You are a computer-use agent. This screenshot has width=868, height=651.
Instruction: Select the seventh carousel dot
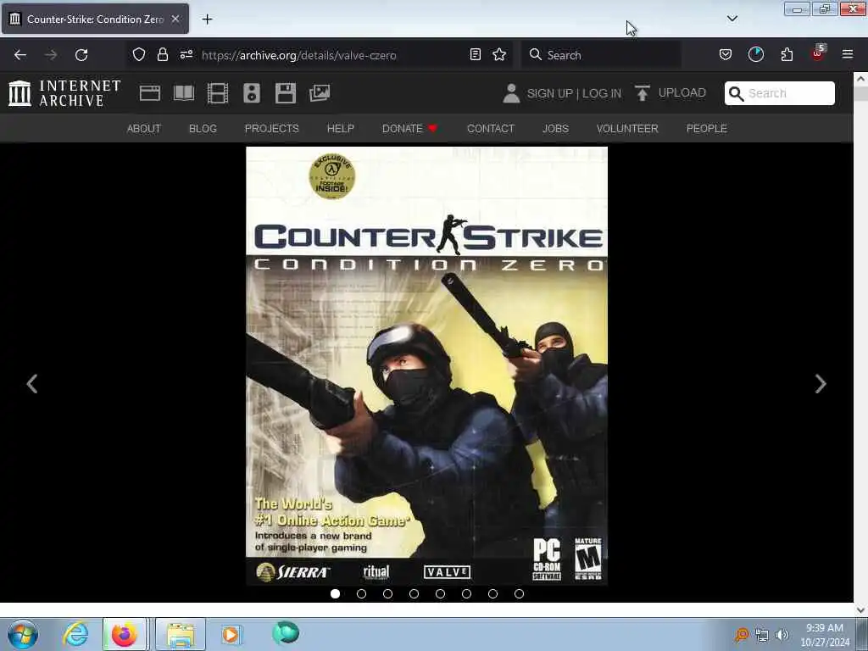[x=492, y=593]
